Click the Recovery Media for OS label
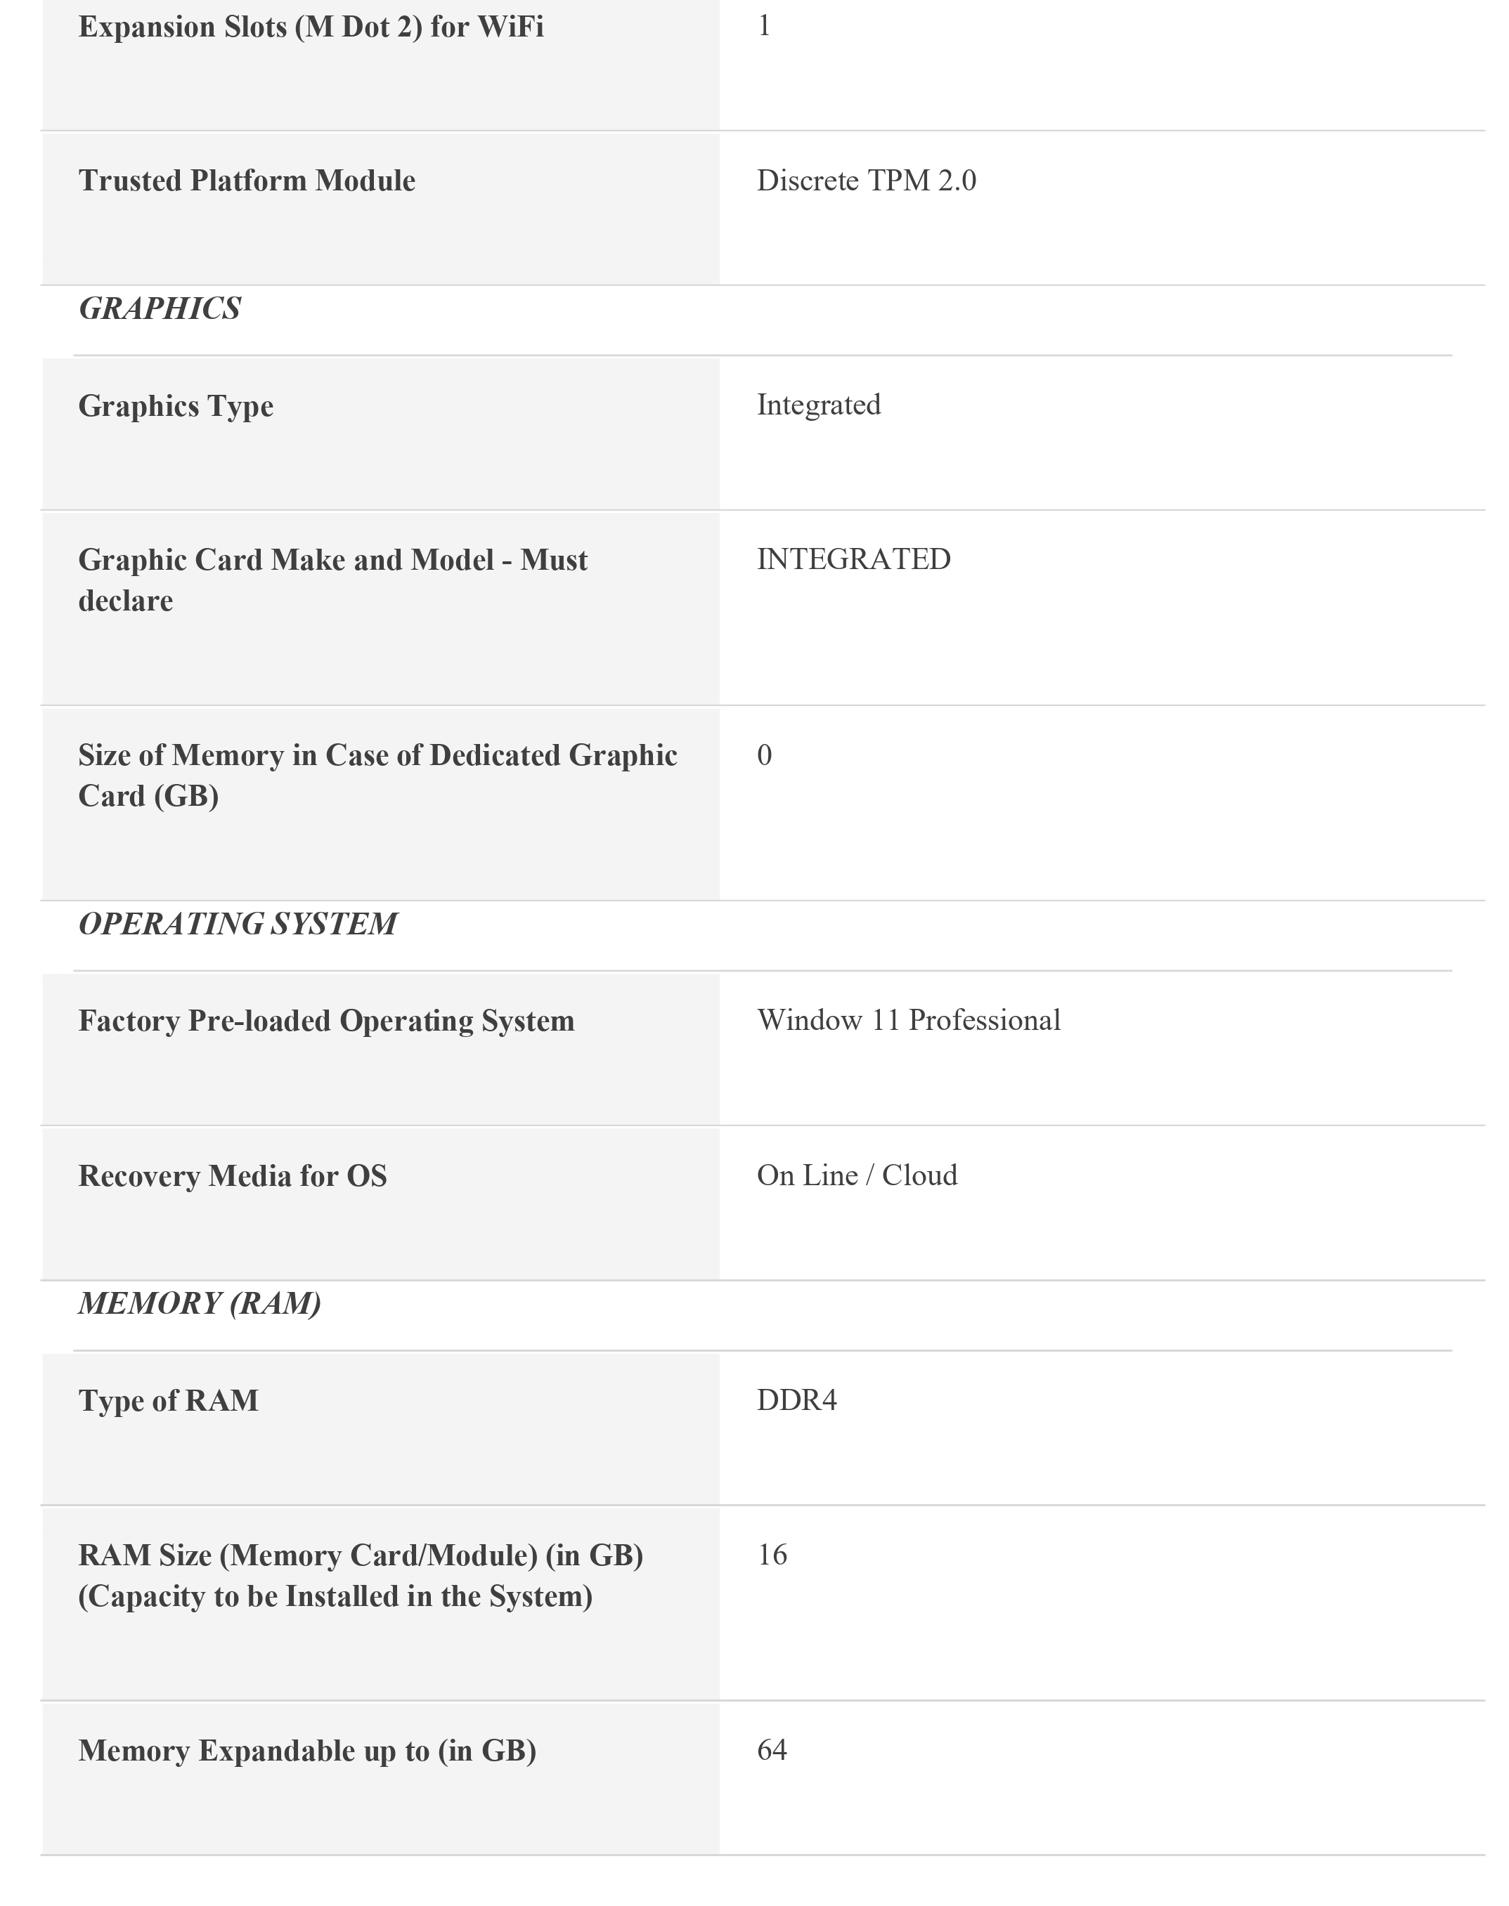 point(233,1175)
